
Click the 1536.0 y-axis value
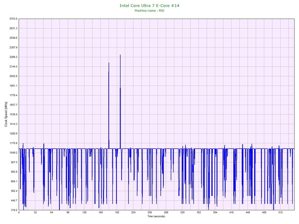click(x=13, y=114)
